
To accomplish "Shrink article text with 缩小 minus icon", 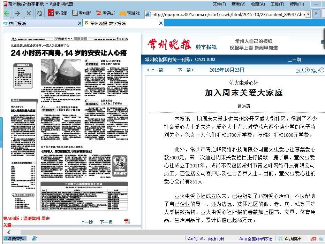I will [317, 70].
